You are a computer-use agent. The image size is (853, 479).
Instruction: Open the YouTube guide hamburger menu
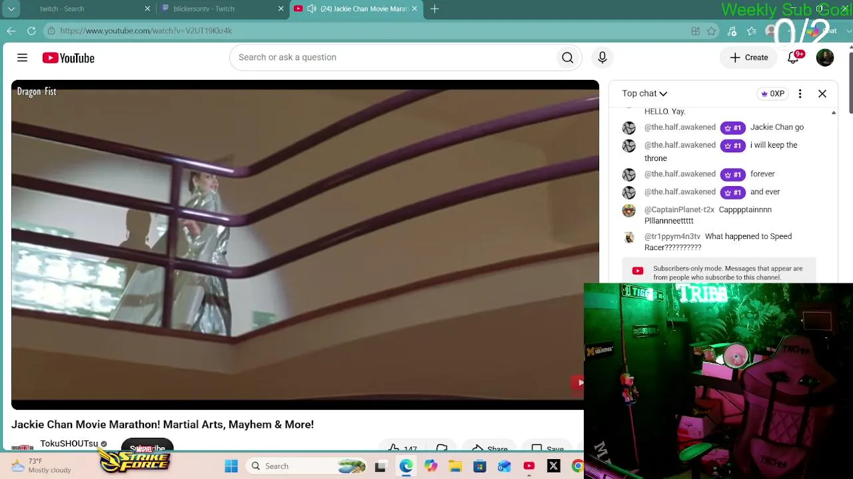[22, 58]
